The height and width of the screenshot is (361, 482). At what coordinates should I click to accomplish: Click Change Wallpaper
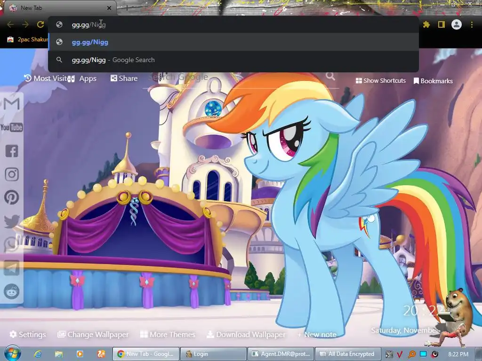point(93,334)
